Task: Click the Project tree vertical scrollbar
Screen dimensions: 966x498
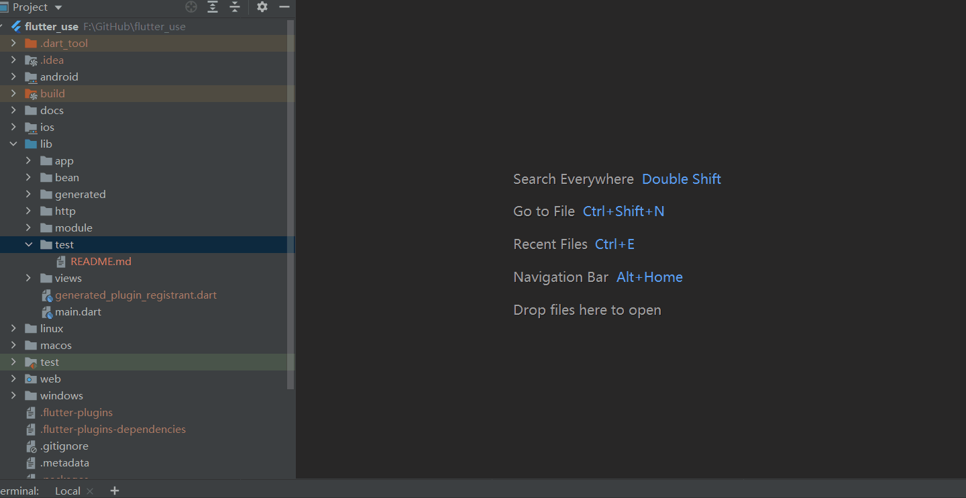Action: click(290, 204)
